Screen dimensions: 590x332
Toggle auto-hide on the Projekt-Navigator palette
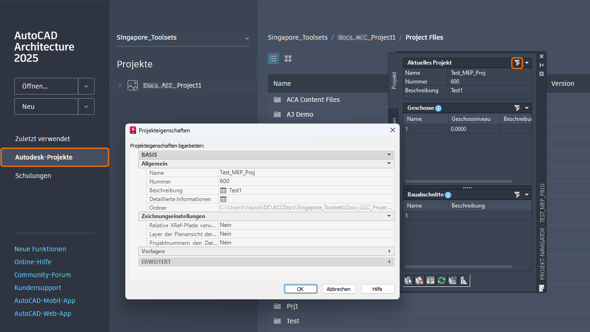click(542, 65)
